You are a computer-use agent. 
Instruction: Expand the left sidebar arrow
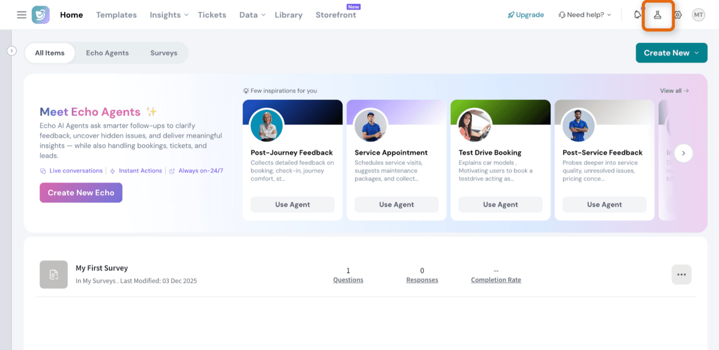click(12, 51)
